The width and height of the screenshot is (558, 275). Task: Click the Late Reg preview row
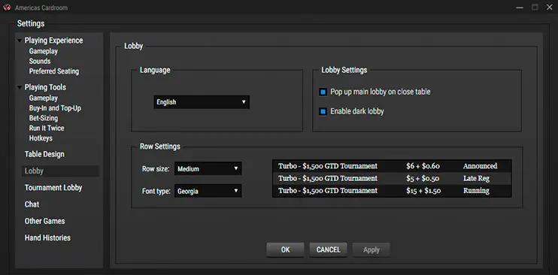pos(392,178)
